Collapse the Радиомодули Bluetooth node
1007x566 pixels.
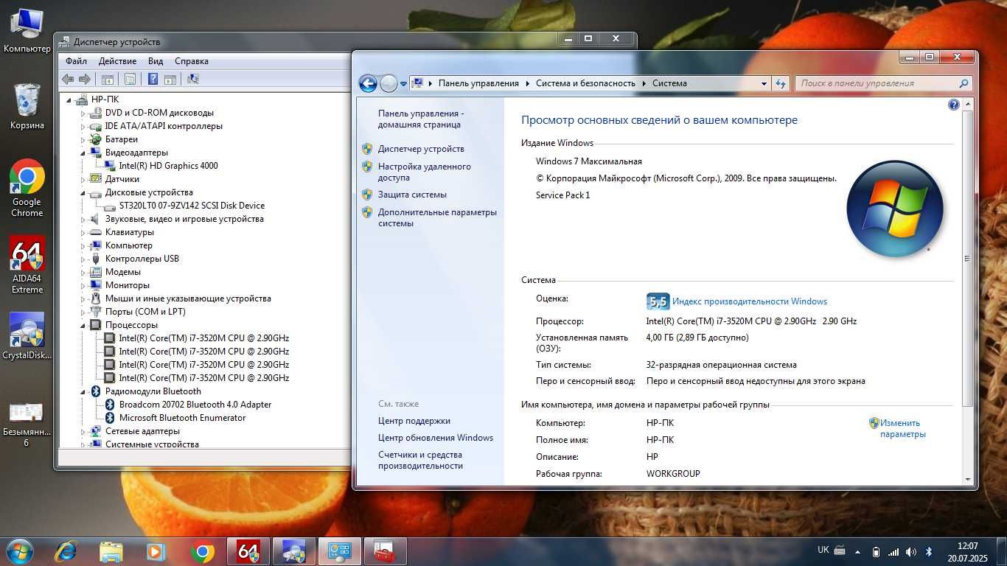point(83,392)
